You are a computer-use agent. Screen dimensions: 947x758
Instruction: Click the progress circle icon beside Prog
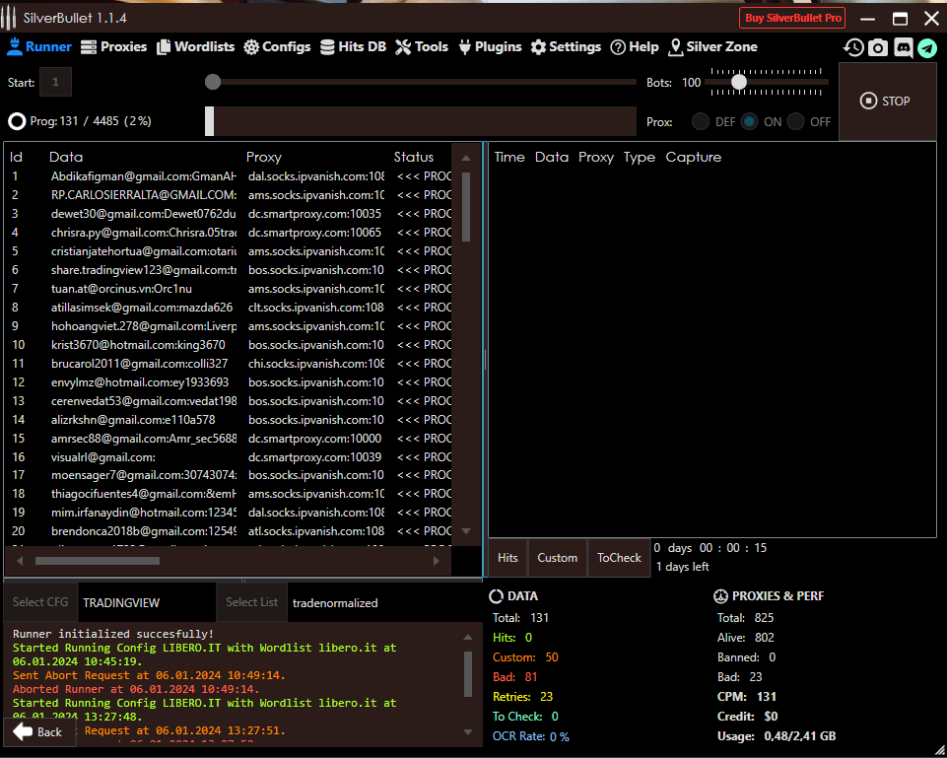click(17, 121)
